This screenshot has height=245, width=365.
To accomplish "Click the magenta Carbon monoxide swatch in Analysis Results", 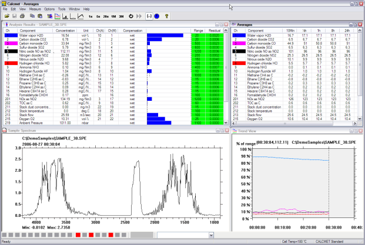I will [11, 43].
